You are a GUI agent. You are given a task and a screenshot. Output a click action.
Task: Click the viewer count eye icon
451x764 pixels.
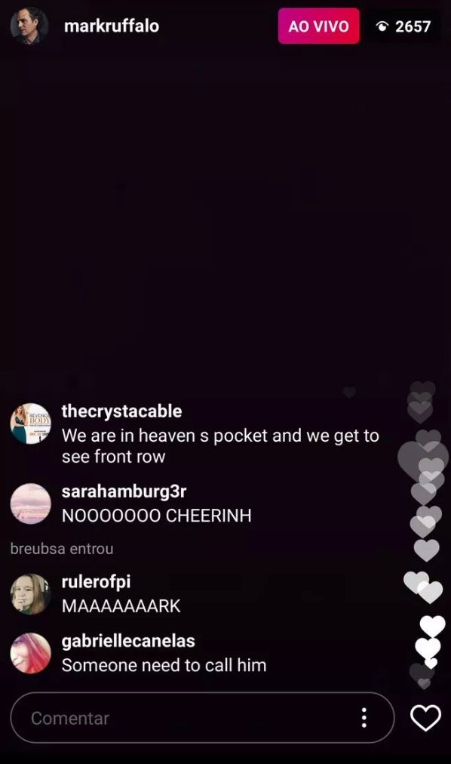coord(382,26)
